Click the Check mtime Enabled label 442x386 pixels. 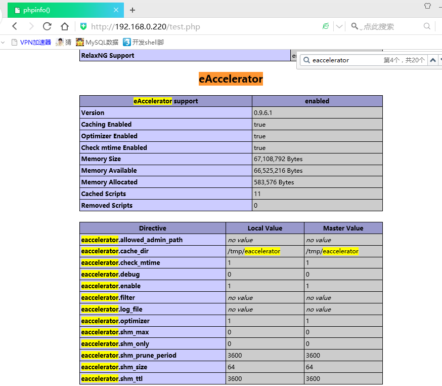tap(114, 147)
